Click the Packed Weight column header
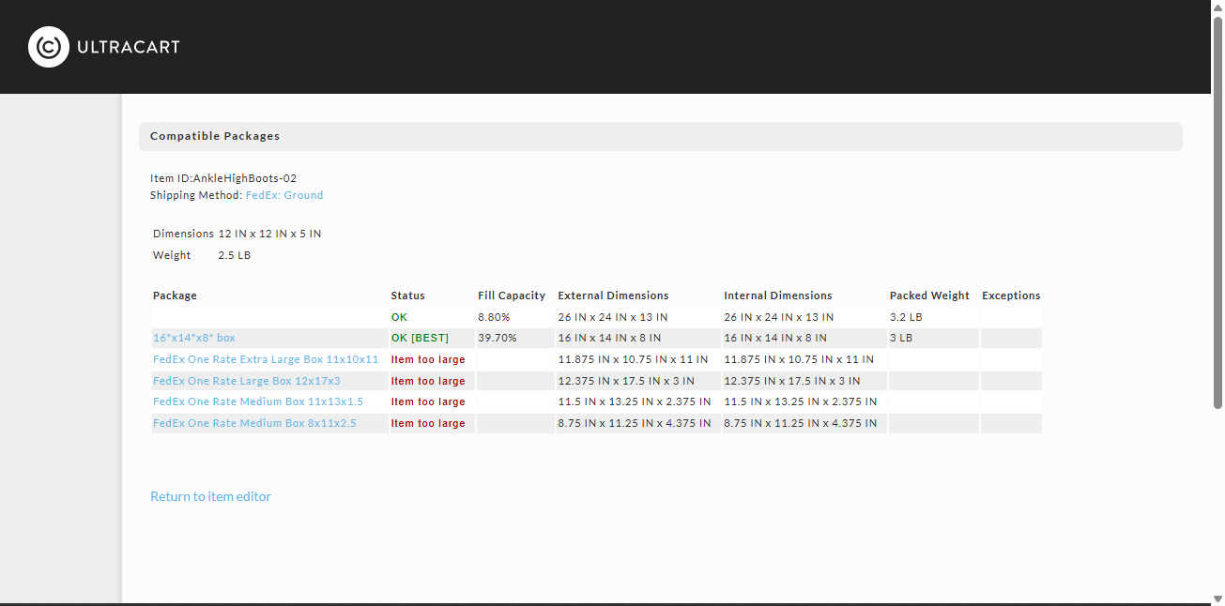The image size is (1225, 606). tap(929, 295)
